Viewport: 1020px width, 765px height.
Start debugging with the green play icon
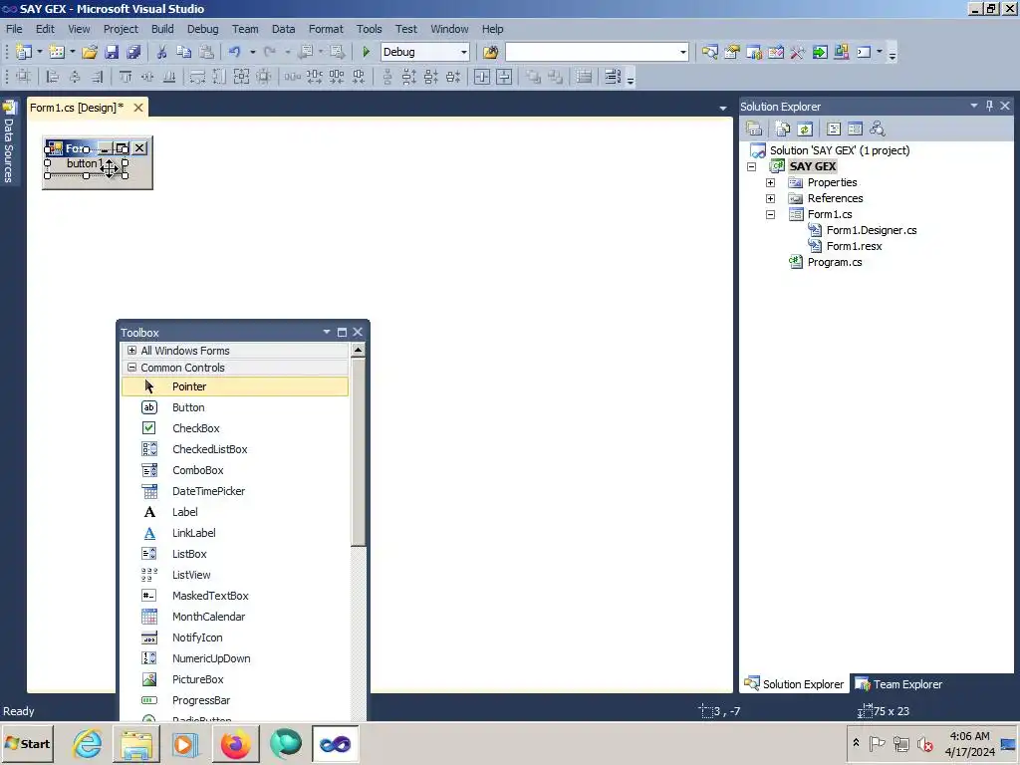[366, 52]
